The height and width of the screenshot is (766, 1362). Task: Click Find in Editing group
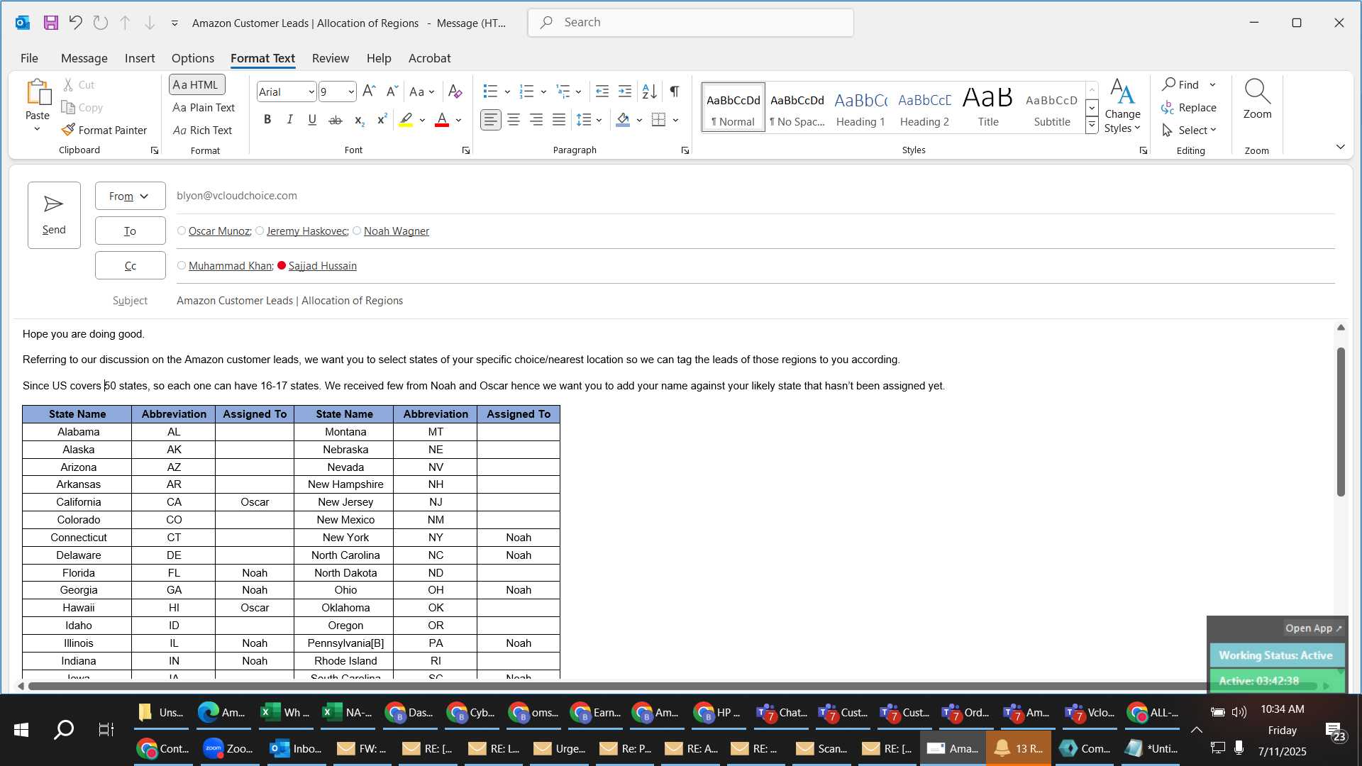pos(1181,85)
